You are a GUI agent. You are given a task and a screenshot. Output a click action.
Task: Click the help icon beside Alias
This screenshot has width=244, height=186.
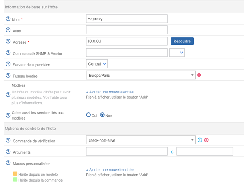point(8,30)
